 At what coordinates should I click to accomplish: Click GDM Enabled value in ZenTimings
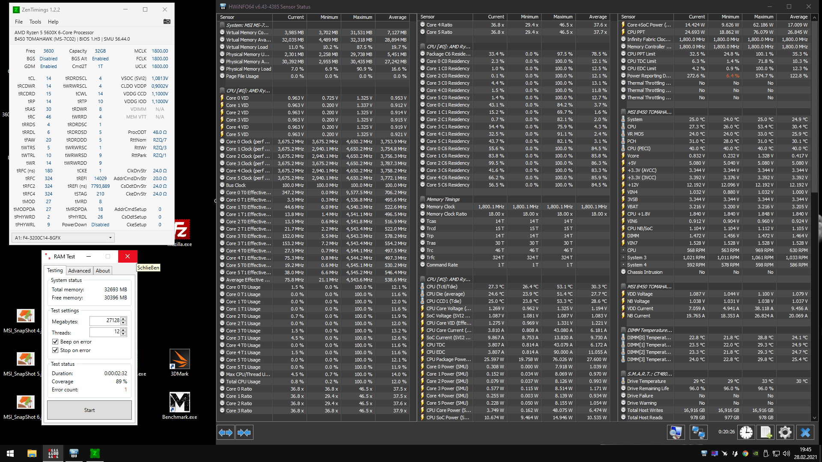pyautogui.click(x=48, y=66)
